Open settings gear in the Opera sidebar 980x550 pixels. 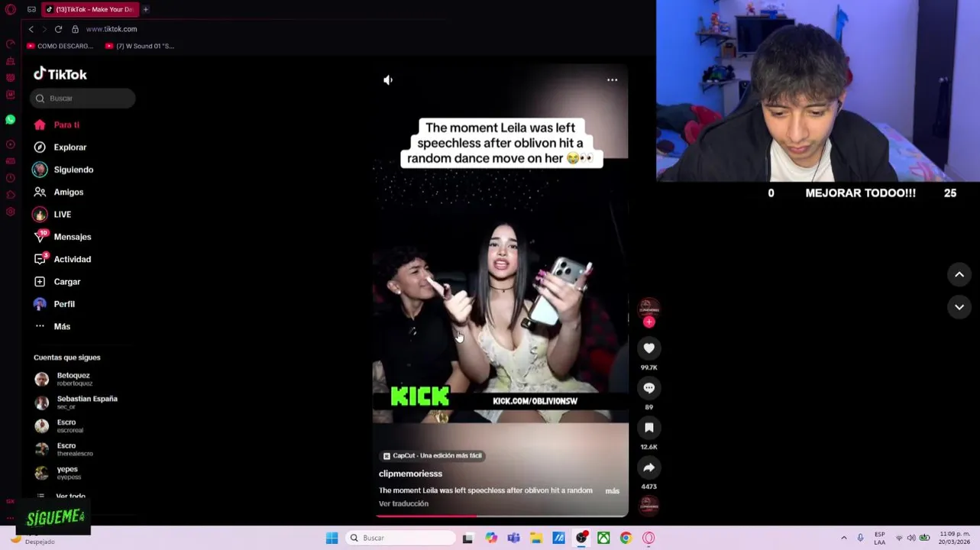11,212
